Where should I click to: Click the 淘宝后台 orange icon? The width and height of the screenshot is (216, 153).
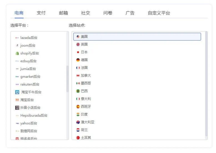tap(17, 100)
